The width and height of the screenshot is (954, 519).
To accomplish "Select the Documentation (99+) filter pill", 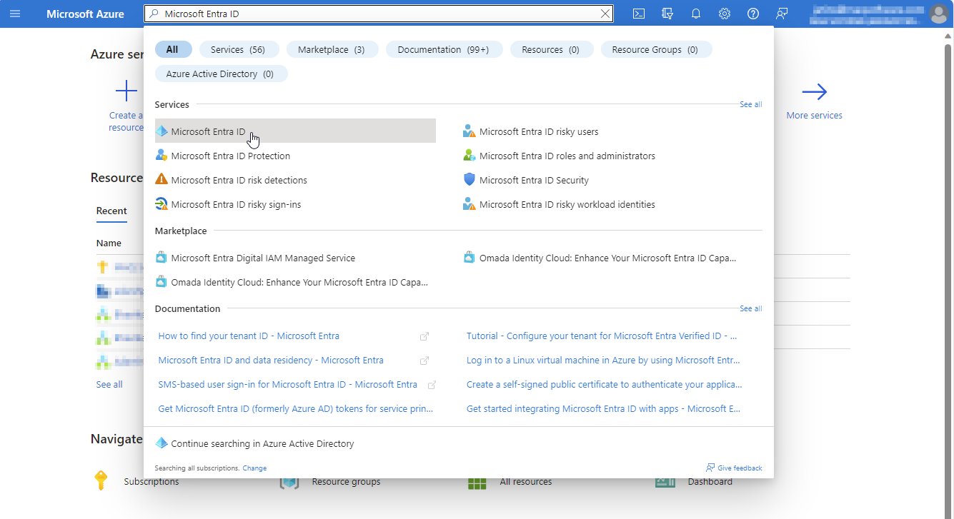I will 443,49.
